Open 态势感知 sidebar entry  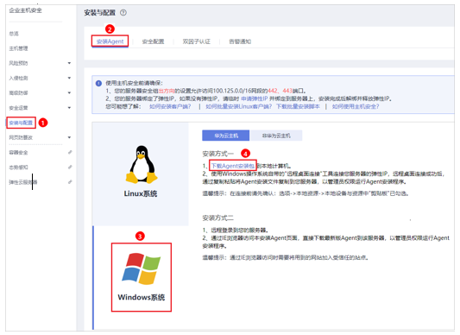click(18, 167)
